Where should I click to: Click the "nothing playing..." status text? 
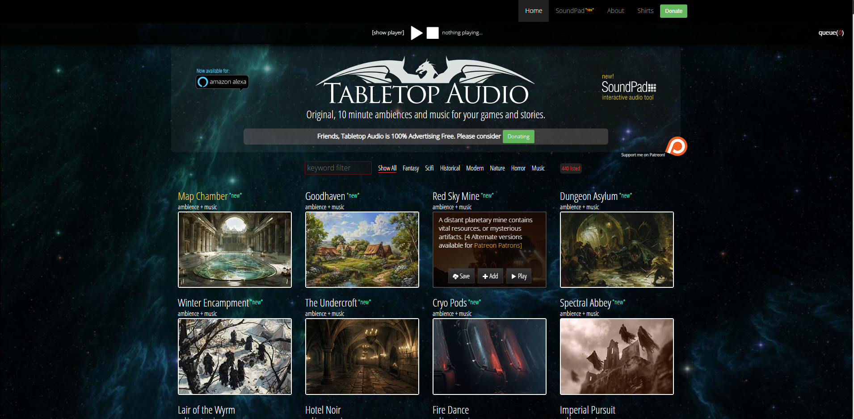click(462, 33)
